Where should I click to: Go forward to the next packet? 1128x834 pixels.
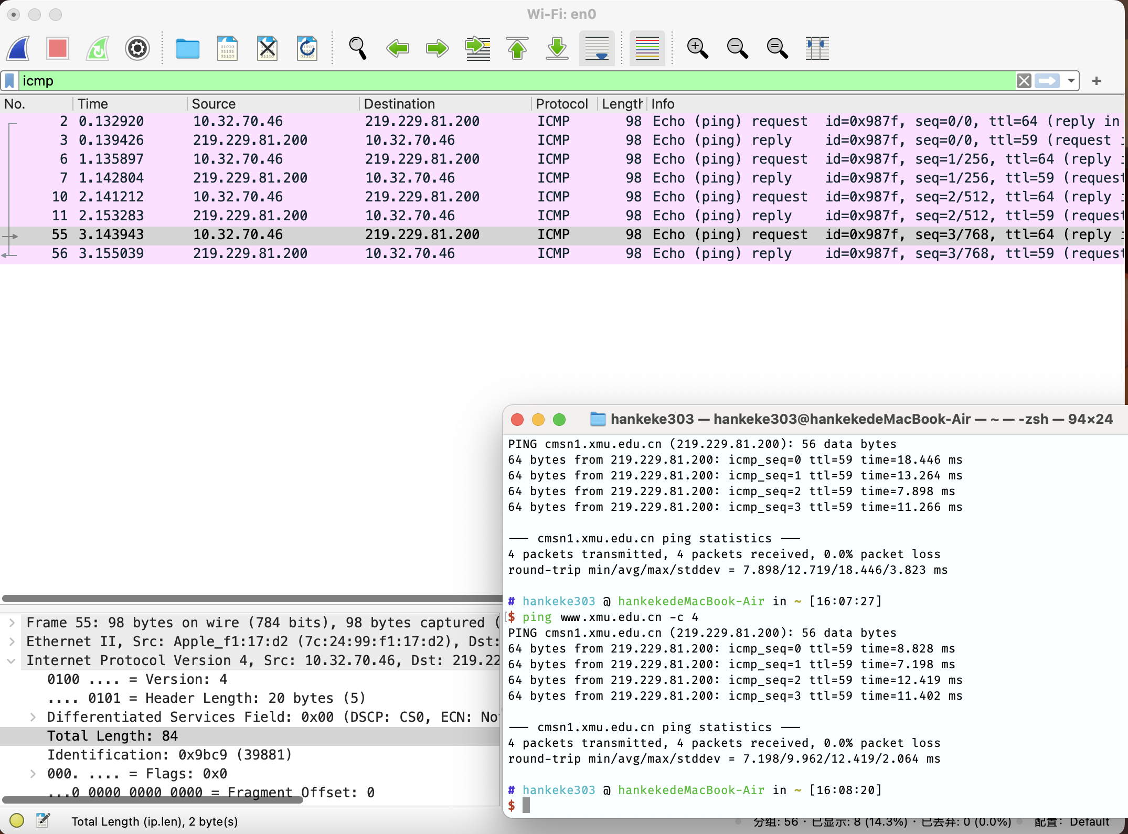tap(437, 48)
